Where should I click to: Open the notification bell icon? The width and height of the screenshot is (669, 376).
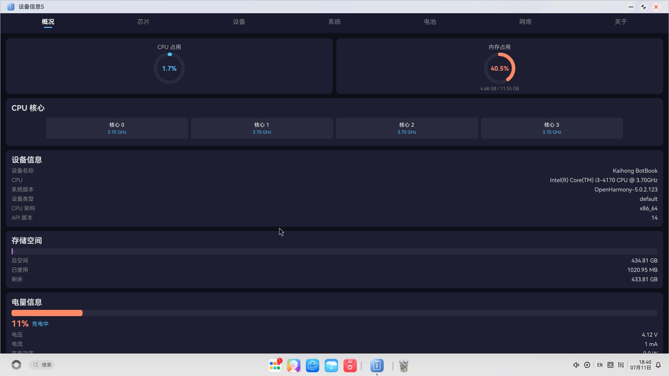[x=658, y=365]
